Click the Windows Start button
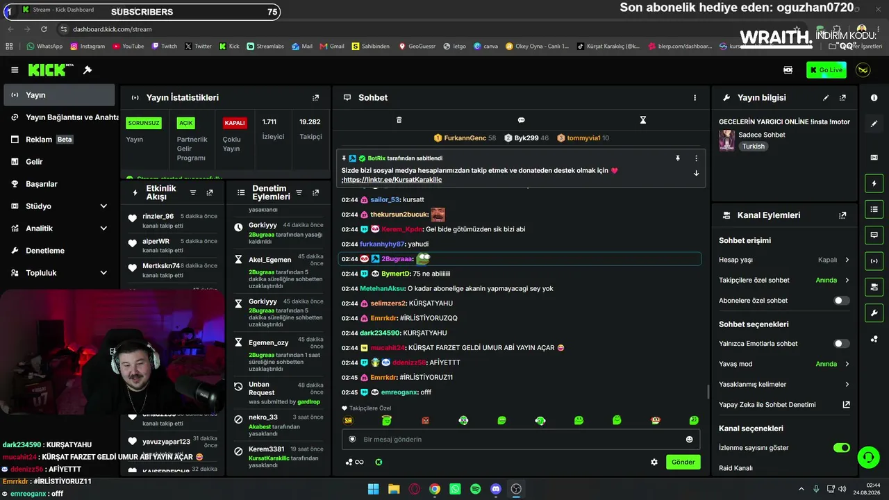Image resolution: width=889 pixels, height=500 pixels. click(373, 489)
